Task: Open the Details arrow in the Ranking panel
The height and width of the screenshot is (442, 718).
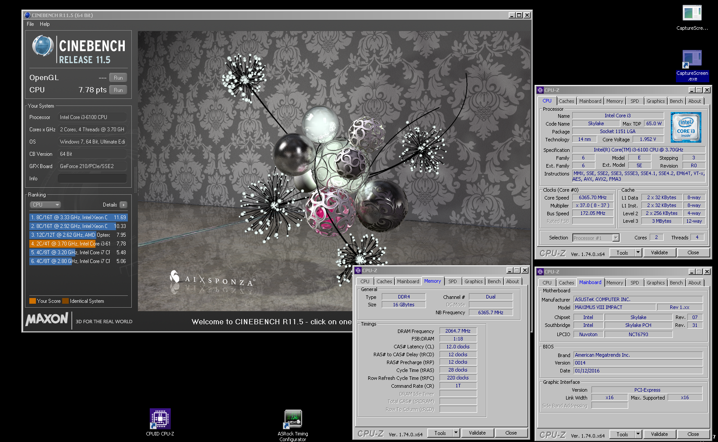Action: pyautogui.click(x=123, y=205)
